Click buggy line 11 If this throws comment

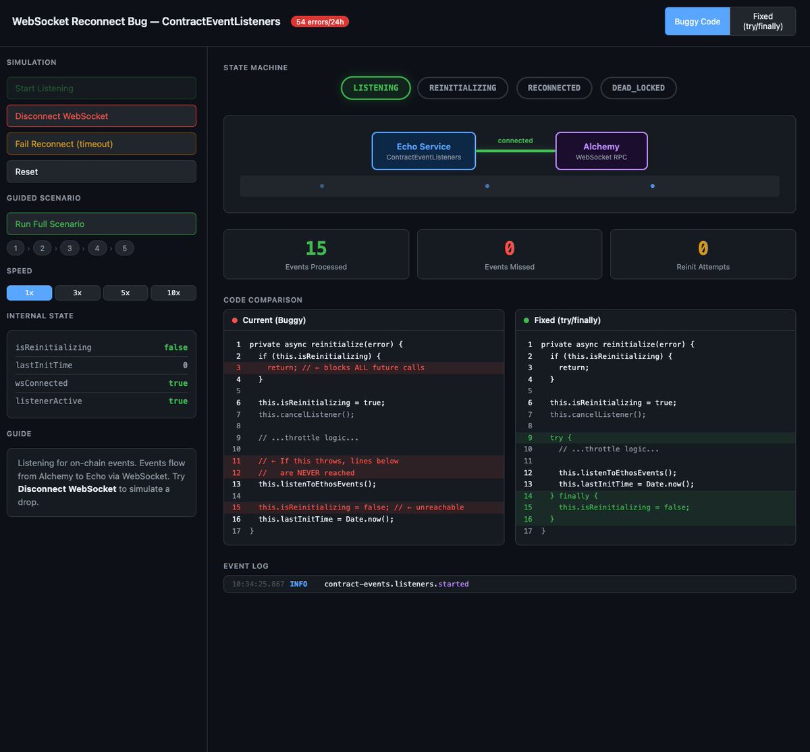(364, 461)
